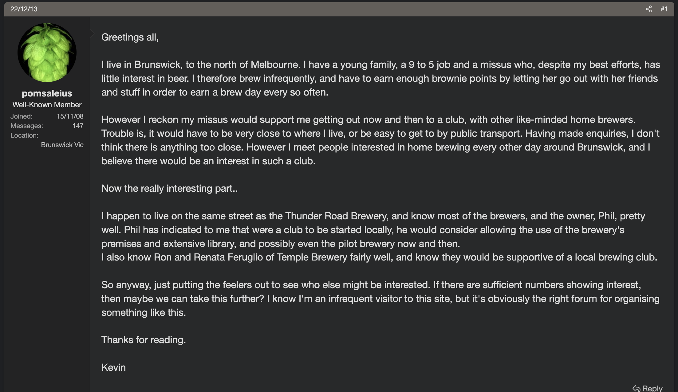
Task: Click the green hop avatar of pomsaleius
Action: (x=47, y=52)
